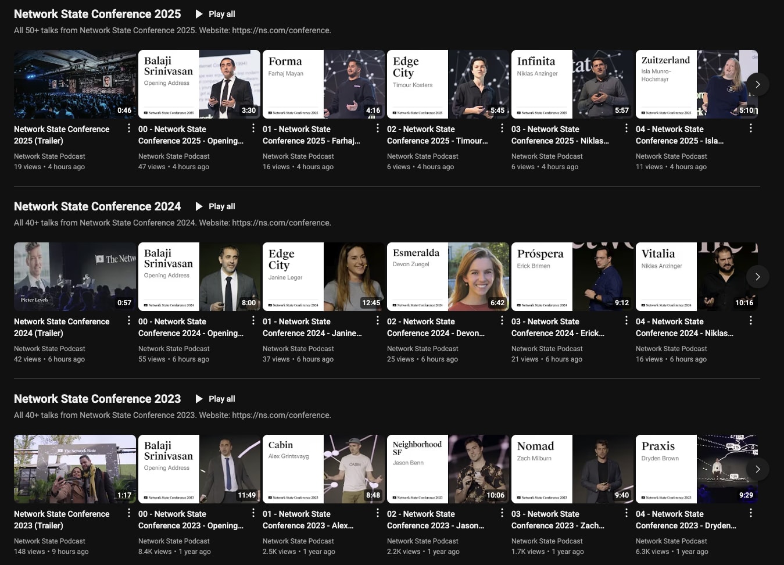Open more options for 04 - Conference 2025 Isla video

751,128
